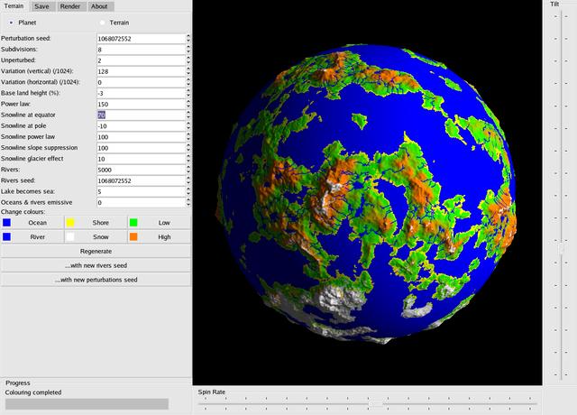
Task: Open the About tab
Action: (x=99, y=6)
